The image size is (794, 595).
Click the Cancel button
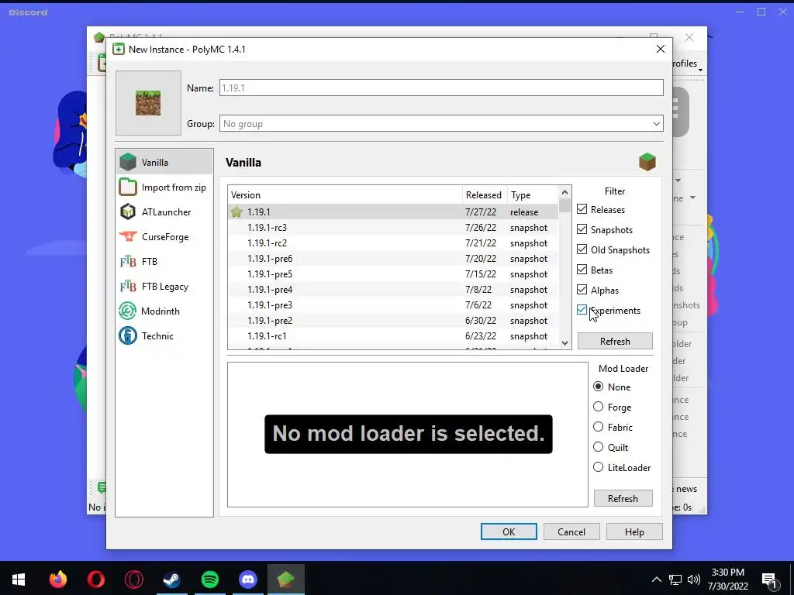[571, 531]
